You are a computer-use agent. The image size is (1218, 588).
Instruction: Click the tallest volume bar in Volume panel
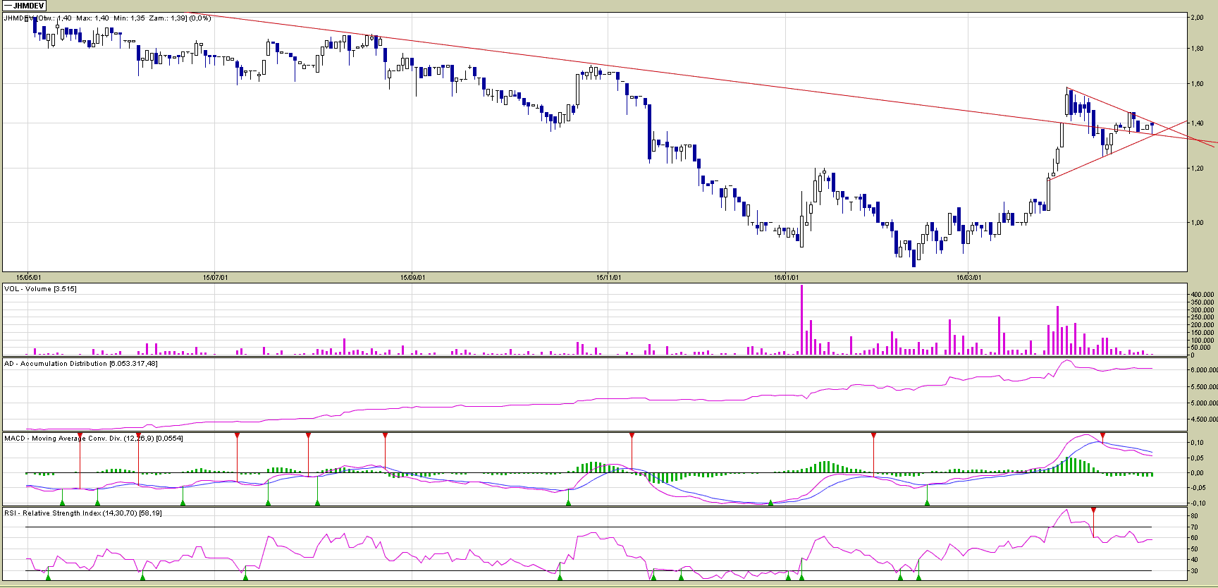click(x=801, y=319)
